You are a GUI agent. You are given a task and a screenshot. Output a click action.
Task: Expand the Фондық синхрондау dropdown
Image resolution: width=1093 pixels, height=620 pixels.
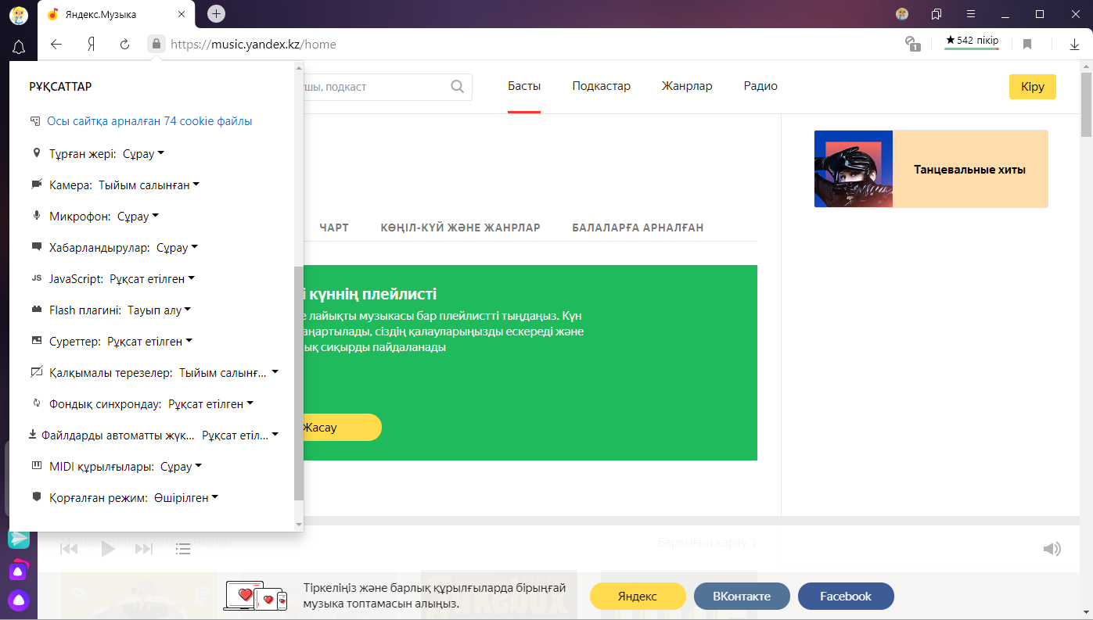pos(211,404)
